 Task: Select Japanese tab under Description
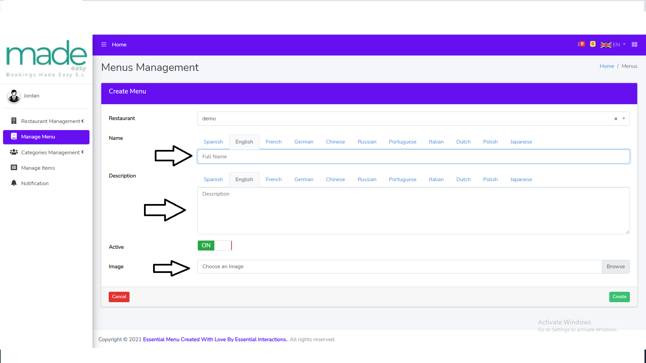click(521, 179)
